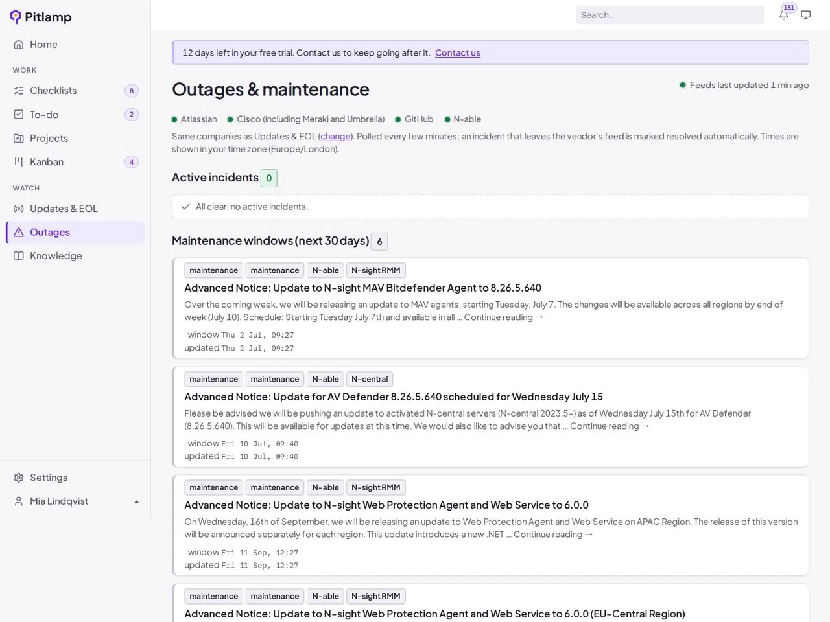The image size is (830, 622).
Task: Open Web Protection Agent 6.0.0 notice title
Action: click(386, 505)
